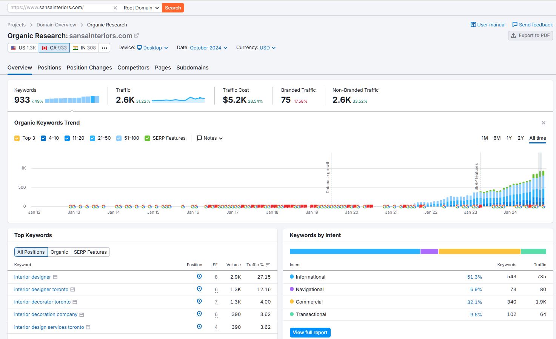
Task: Open interior designer toronto keyword link
Action: click(x=41, y=290)
